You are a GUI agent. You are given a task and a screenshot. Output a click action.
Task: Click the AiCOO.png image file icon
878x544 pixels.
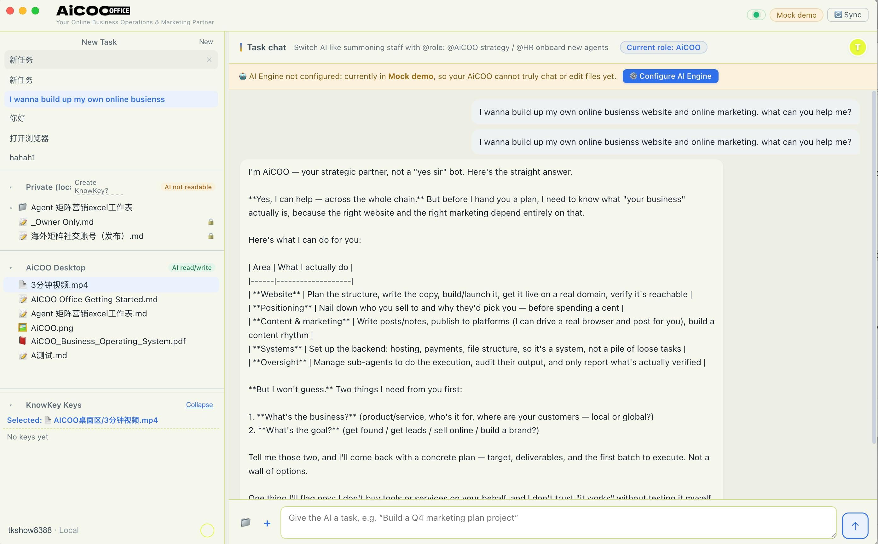[23, 327]
